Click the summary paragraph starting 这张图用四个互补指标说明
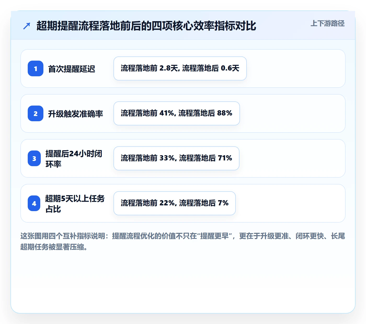Viewport: 366px width, 324px height. click(183, 241)
